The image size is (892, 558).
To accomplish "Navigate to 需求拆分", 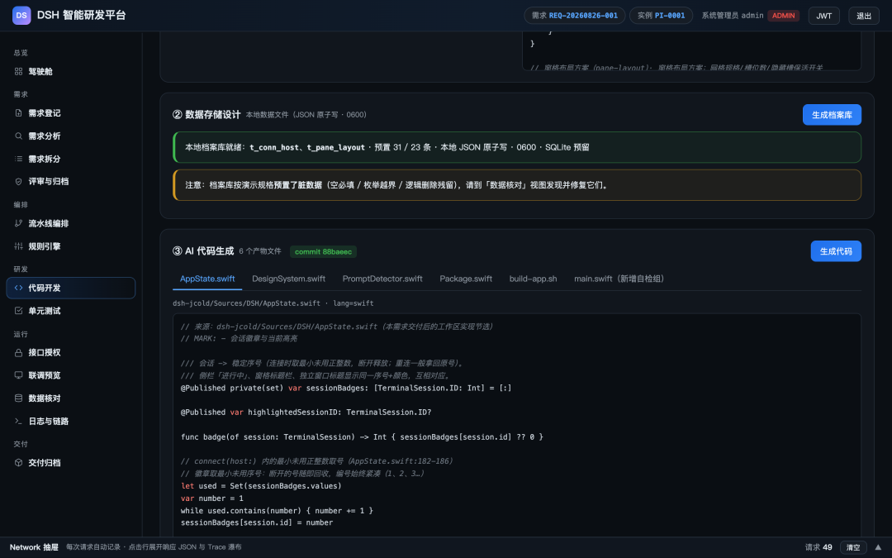I will point(70,159).
